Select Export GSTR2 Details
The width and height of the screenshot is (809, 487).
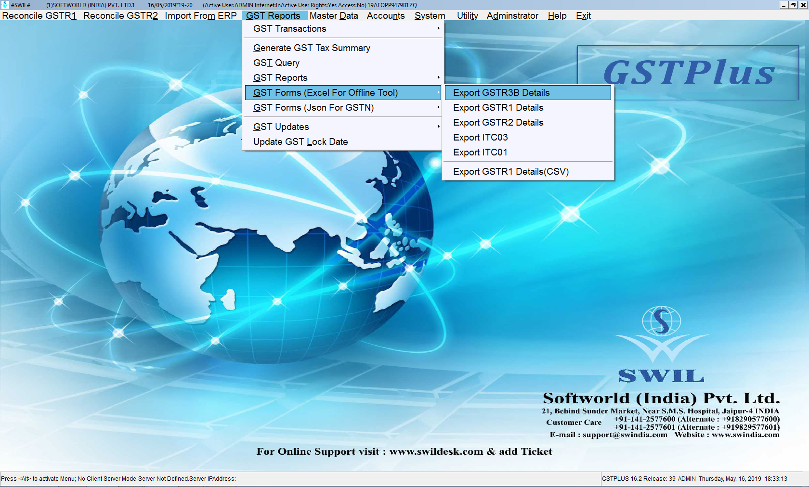pos(528,123)
